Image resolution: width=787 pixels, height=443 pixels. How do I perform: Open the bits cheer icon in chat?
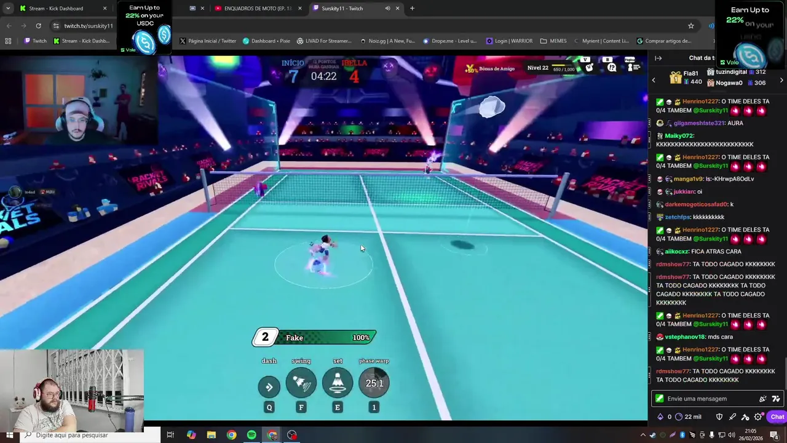660,417
